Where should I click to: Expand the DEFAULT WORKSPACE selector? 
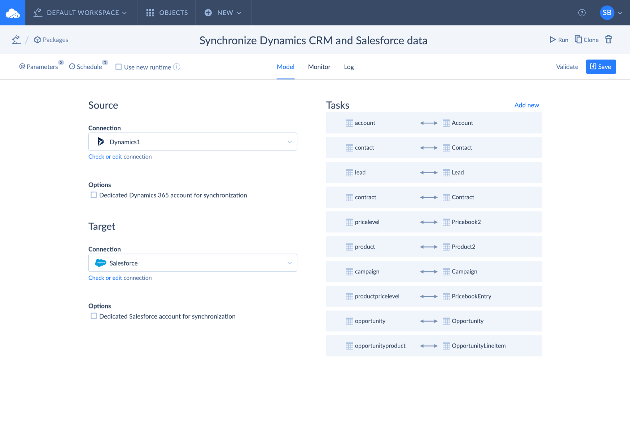point(124,13)
